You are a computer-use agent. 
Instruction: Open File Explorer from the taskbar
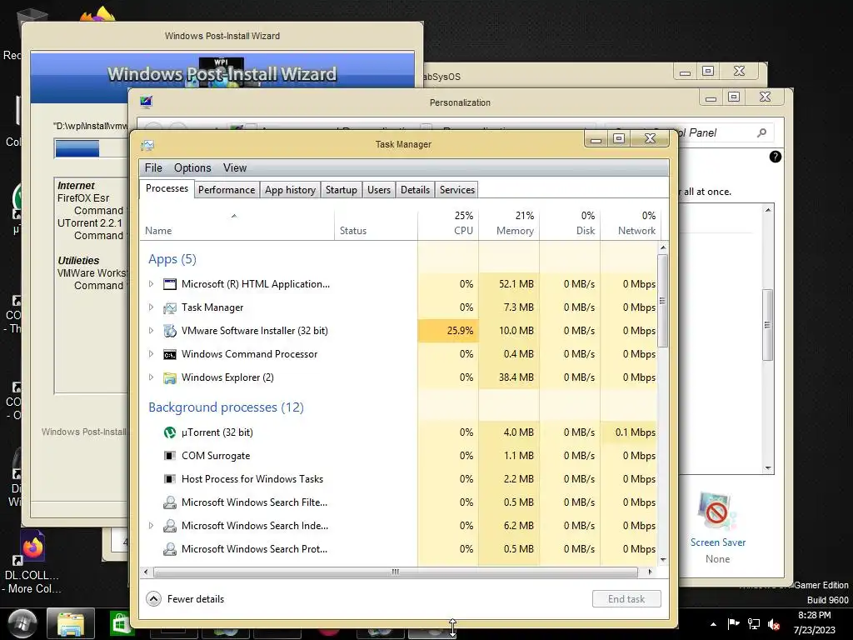click(x=71, y=623)
